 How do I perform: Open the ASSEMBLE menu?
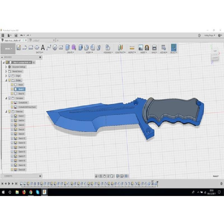pos(108,52)
